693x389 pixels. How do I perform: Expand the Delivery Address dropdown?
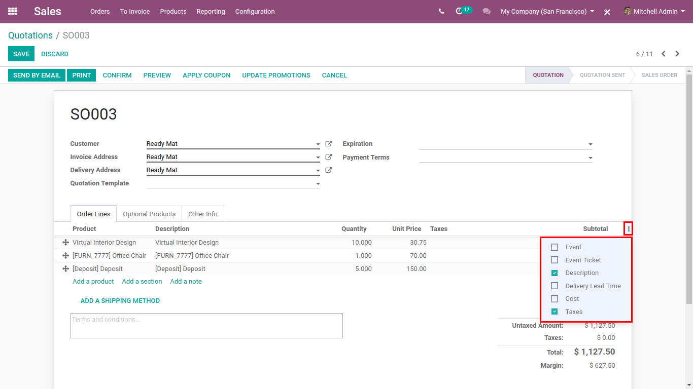point(318,171)
